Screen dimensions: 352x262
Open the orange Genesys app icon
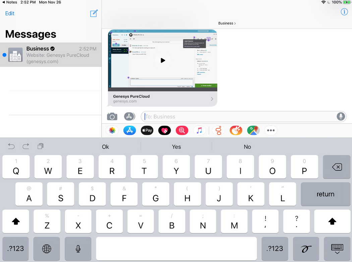coord(219,130)
